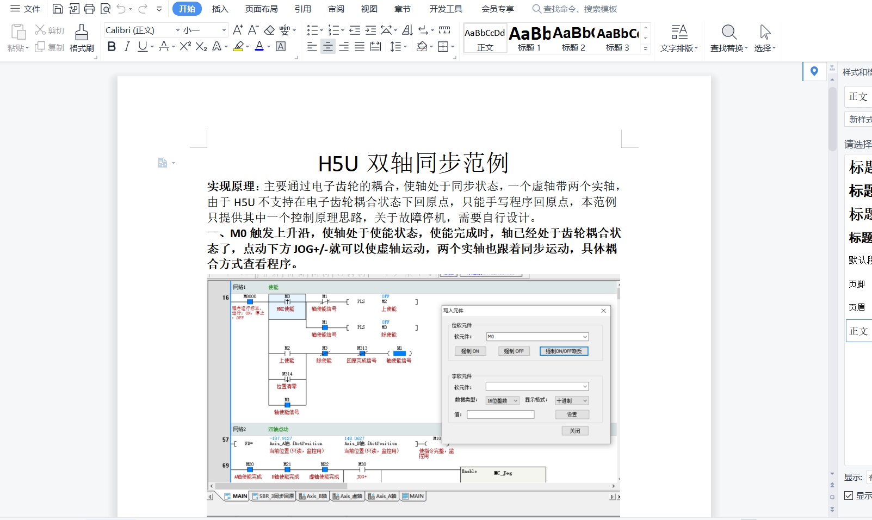Redo the last undone action

click(143, 9)
